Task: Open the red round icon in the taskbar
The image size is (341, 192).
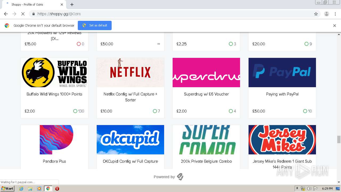Action: tap(57, 189)
